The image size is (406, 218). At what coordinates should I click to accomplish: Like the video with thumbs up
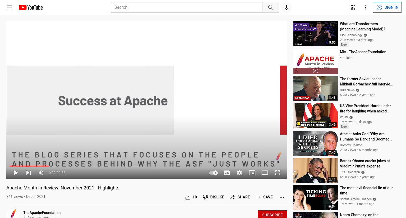[x=191, y=197]
